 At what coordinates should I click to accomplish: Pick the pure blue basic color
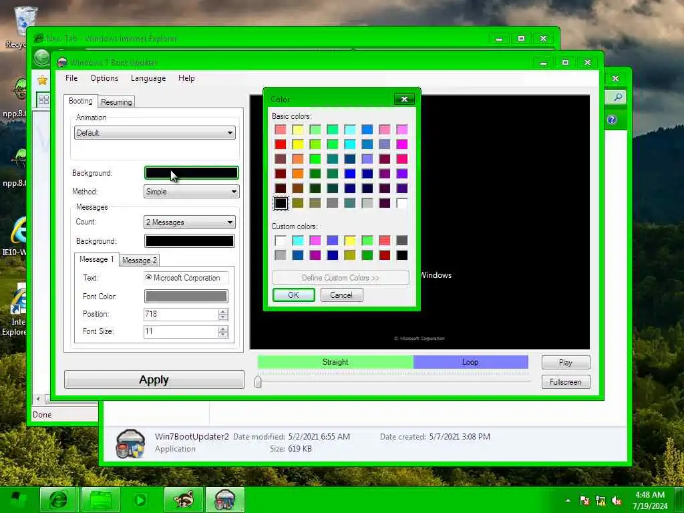pos(350,174)
